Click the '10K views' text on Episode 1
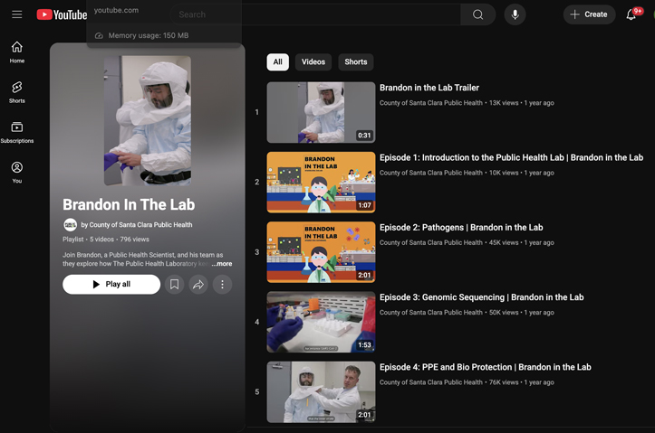Image resolution: width=655 pixels, height=433 pixels. coord(504,173)
